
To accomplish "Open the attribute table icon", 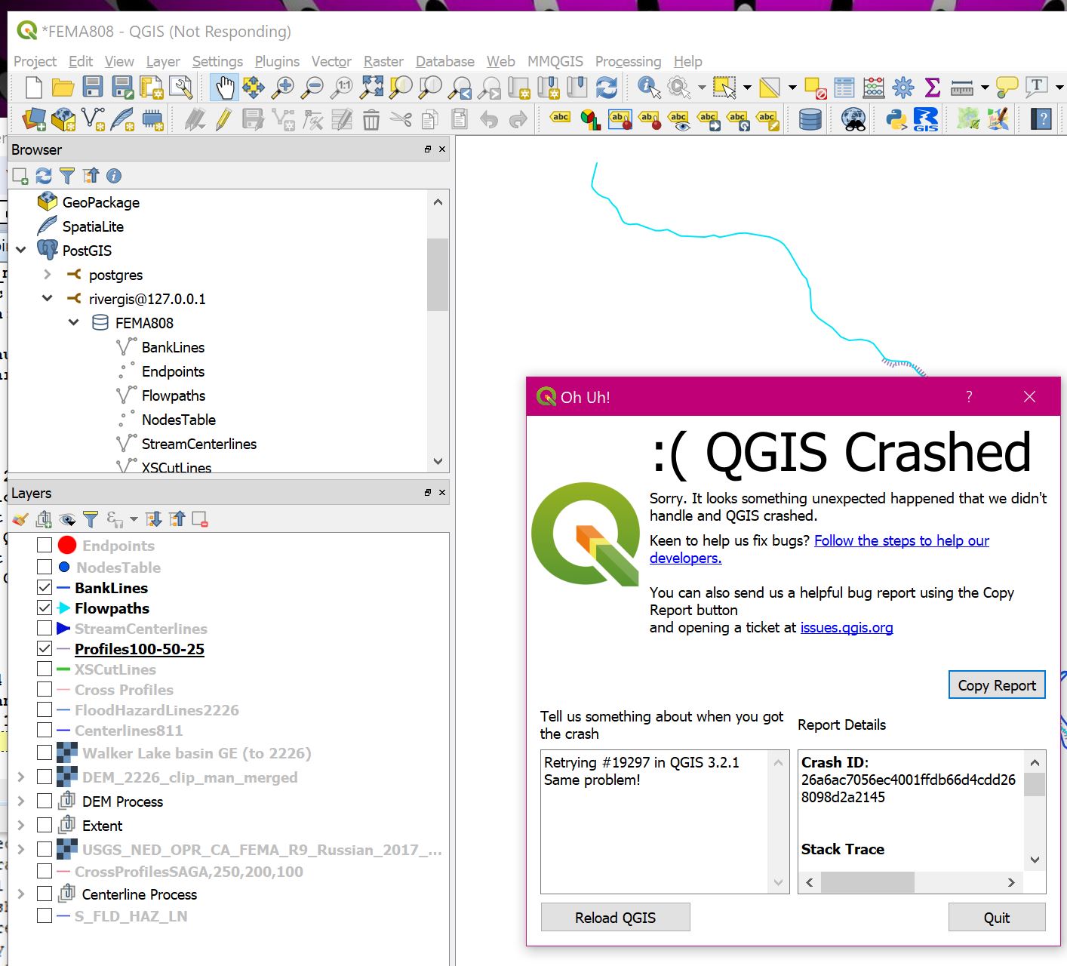I will pos(844,88).
